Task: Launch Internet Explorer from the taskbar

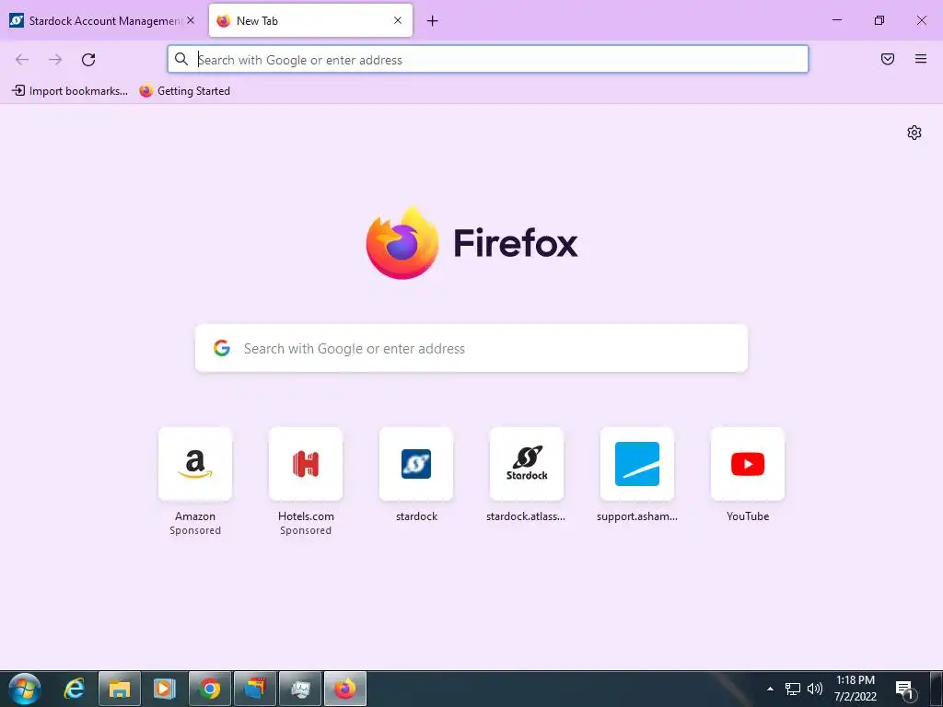Action: (x=74, y=689)
